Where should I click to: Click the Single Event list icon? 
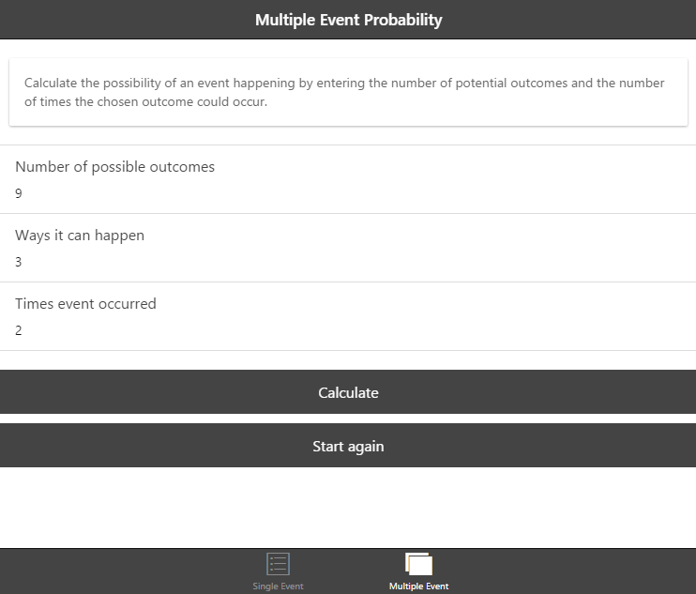pos(279,563)
